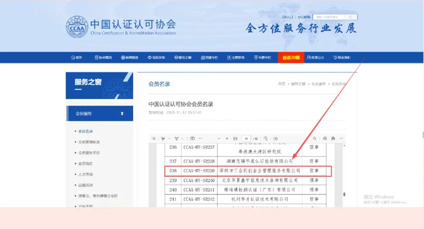Select 会员动态 in the sidebar

(x=85, y=164)
